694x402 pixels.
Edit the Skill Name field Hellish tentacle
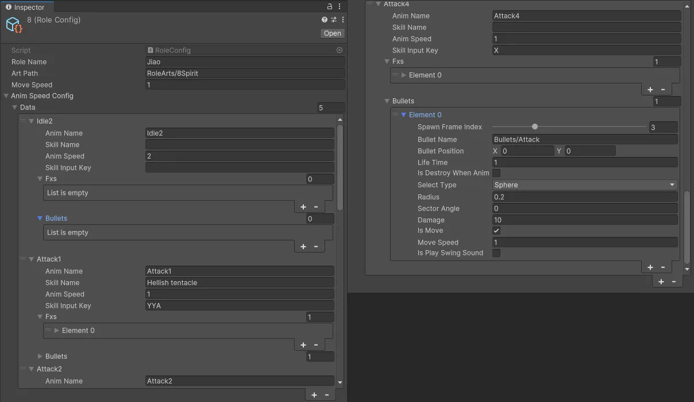(x=240, y=282)
